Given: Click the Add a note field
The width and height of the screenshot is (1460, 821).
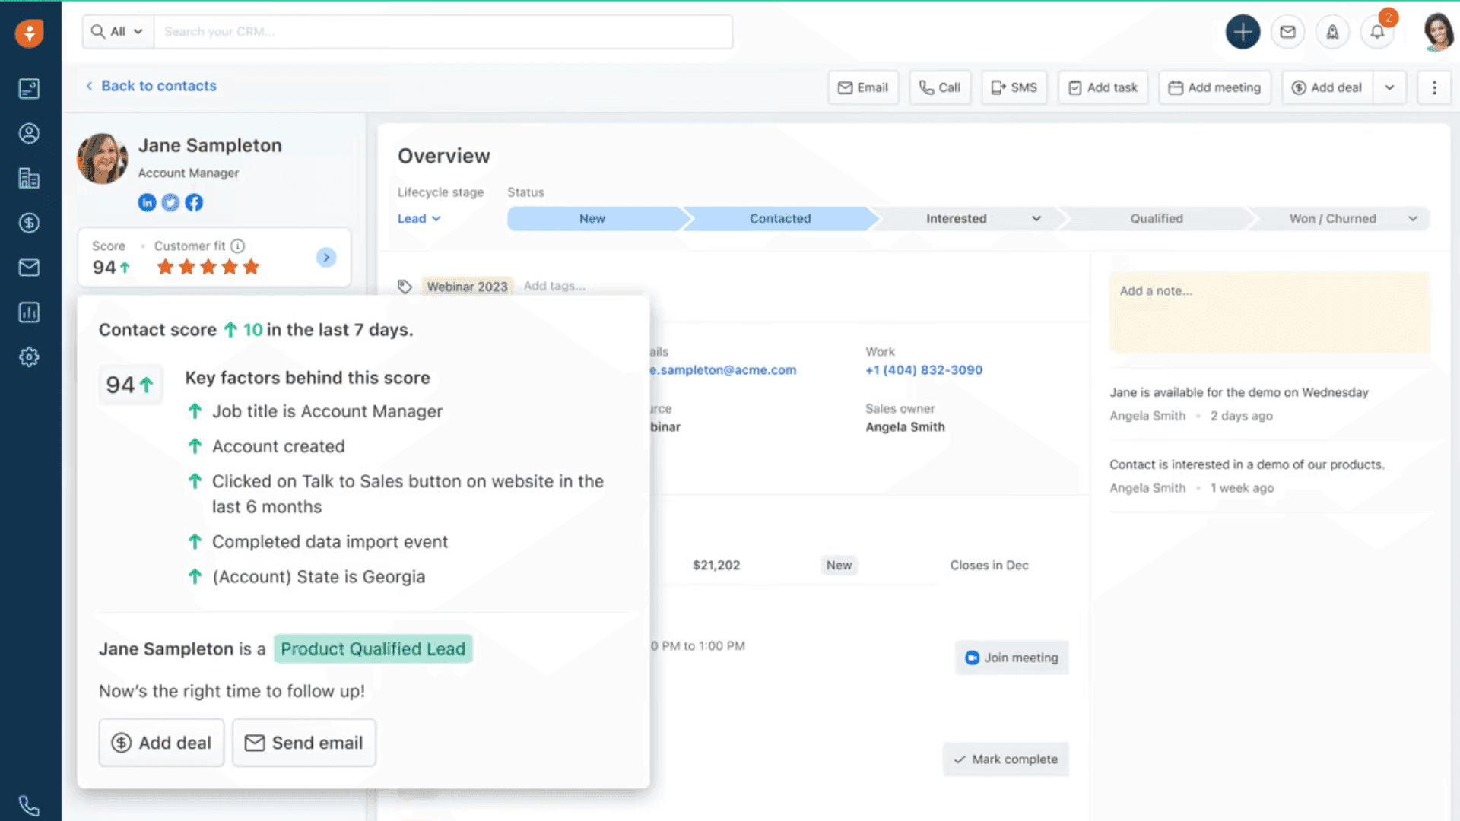Looking at the screenshot, I should click(1269, 312).
